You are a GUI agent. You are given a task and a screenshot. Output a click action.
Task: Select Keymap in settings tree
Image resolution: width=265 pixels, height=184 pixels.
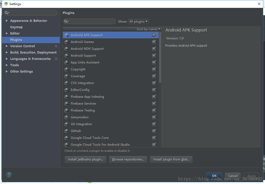tap(16, 27)
